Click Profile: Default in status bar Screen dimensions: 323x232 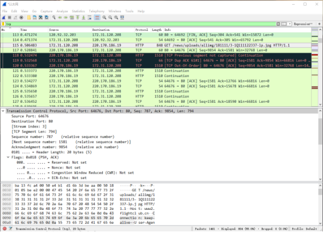pyautogui.click(x=304, y=228)
